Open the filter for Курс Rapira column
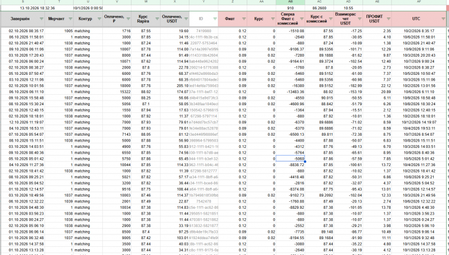 coord(157,19)
